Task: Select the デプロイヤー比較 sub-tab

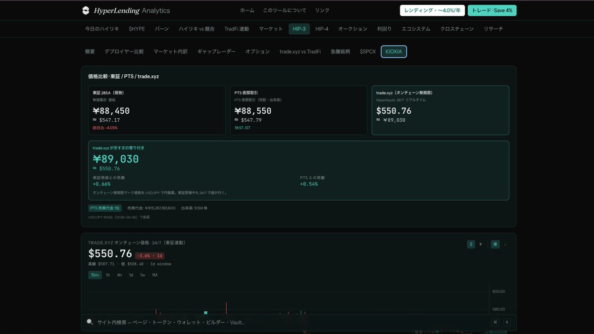Action: (x=124, y=51)
